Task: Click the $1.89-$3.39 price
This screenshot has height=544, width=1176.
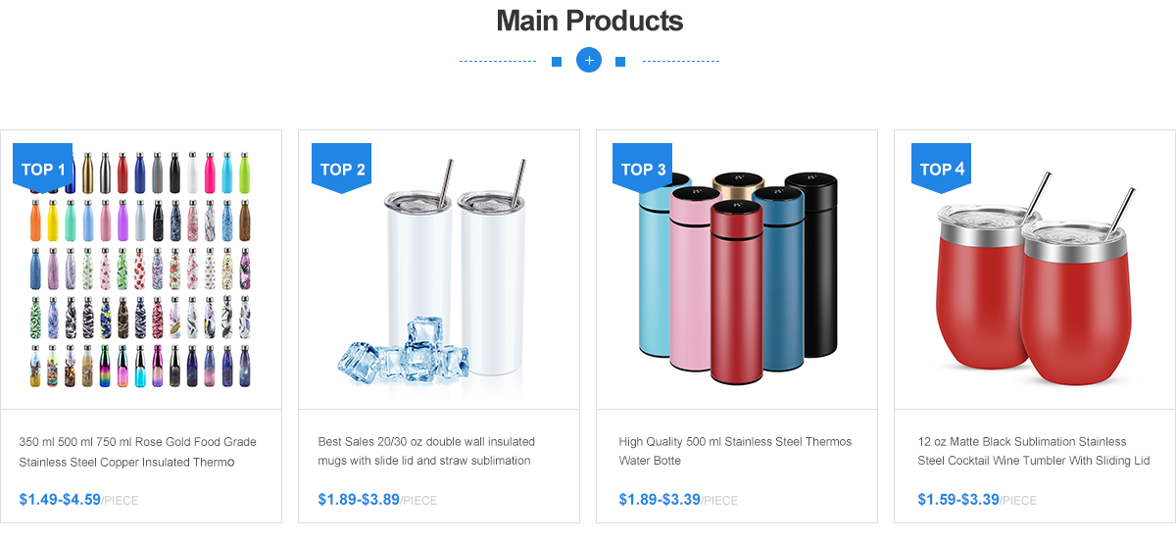Action: click(660, 499)
